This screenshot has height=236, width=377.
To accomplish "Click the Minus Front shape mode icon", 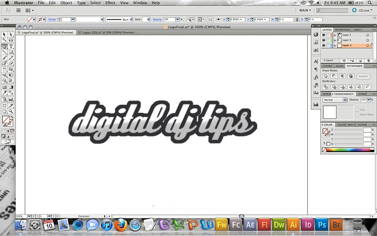I will (x=334, y=76).
